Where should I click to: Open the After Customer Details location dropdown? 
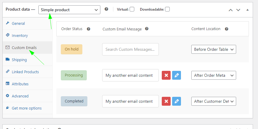click(x=213, y=101)
